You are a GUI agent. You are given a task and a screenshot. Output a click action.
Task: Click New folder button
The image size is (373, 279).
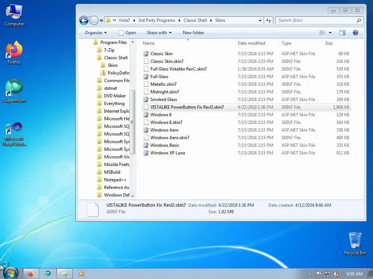coord(193,33)
